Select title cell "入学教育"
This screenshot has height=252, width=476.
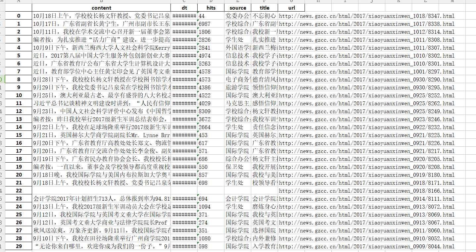(x=264, y=246)
